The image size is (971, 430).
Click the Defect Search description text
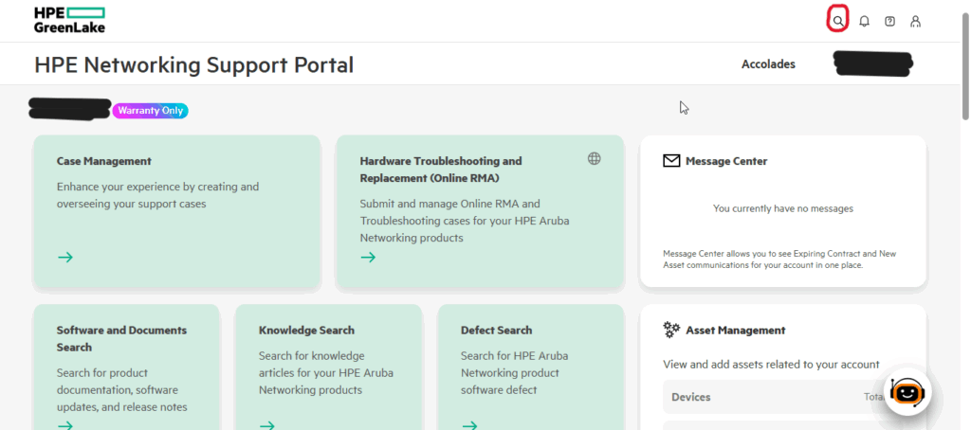pyautogui.click(x=514, y=373)
